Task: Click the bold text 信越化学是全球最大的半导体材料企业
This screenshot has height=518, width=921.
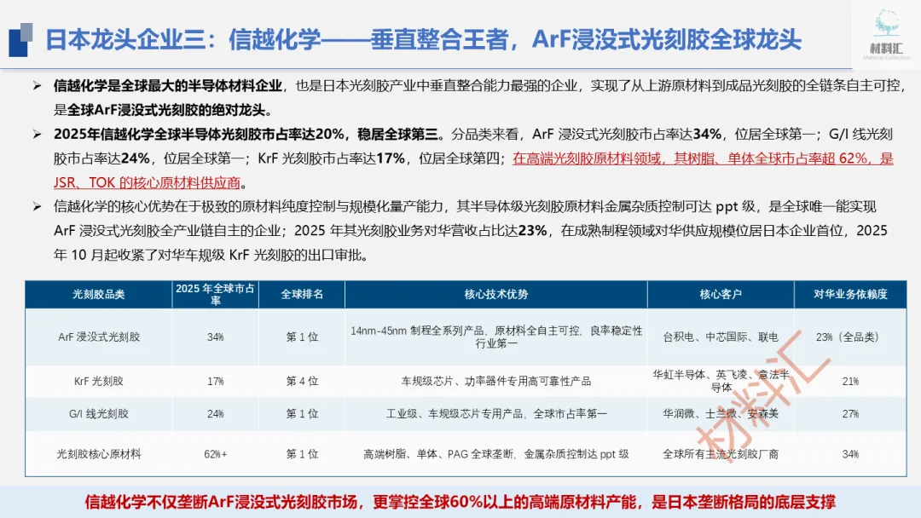Action: (167, 86)
